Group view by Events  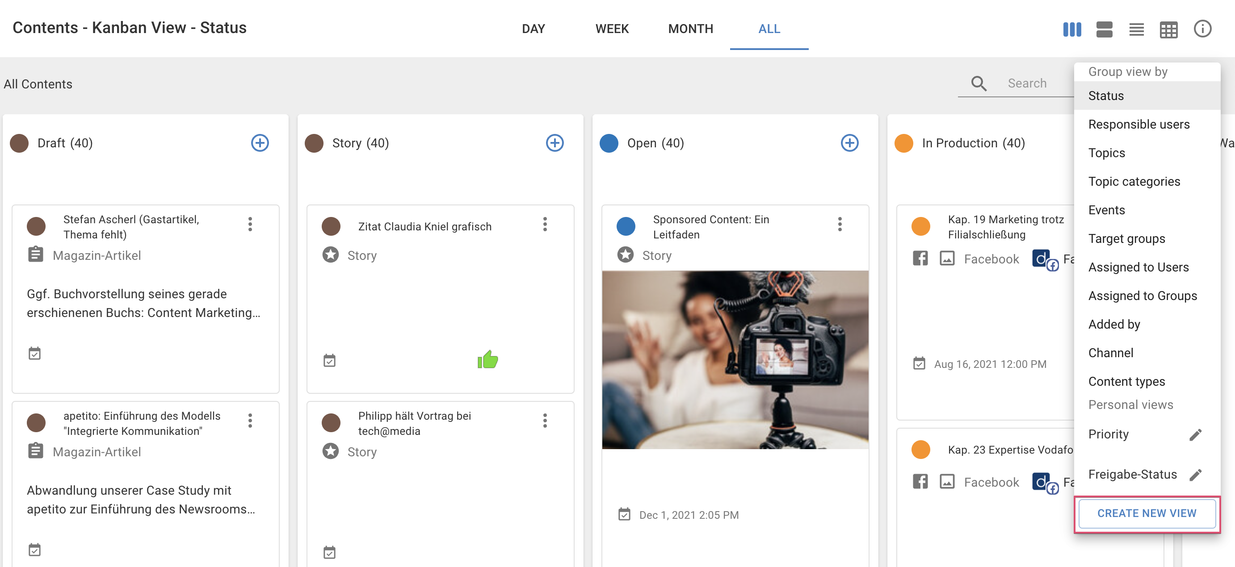1147,210
